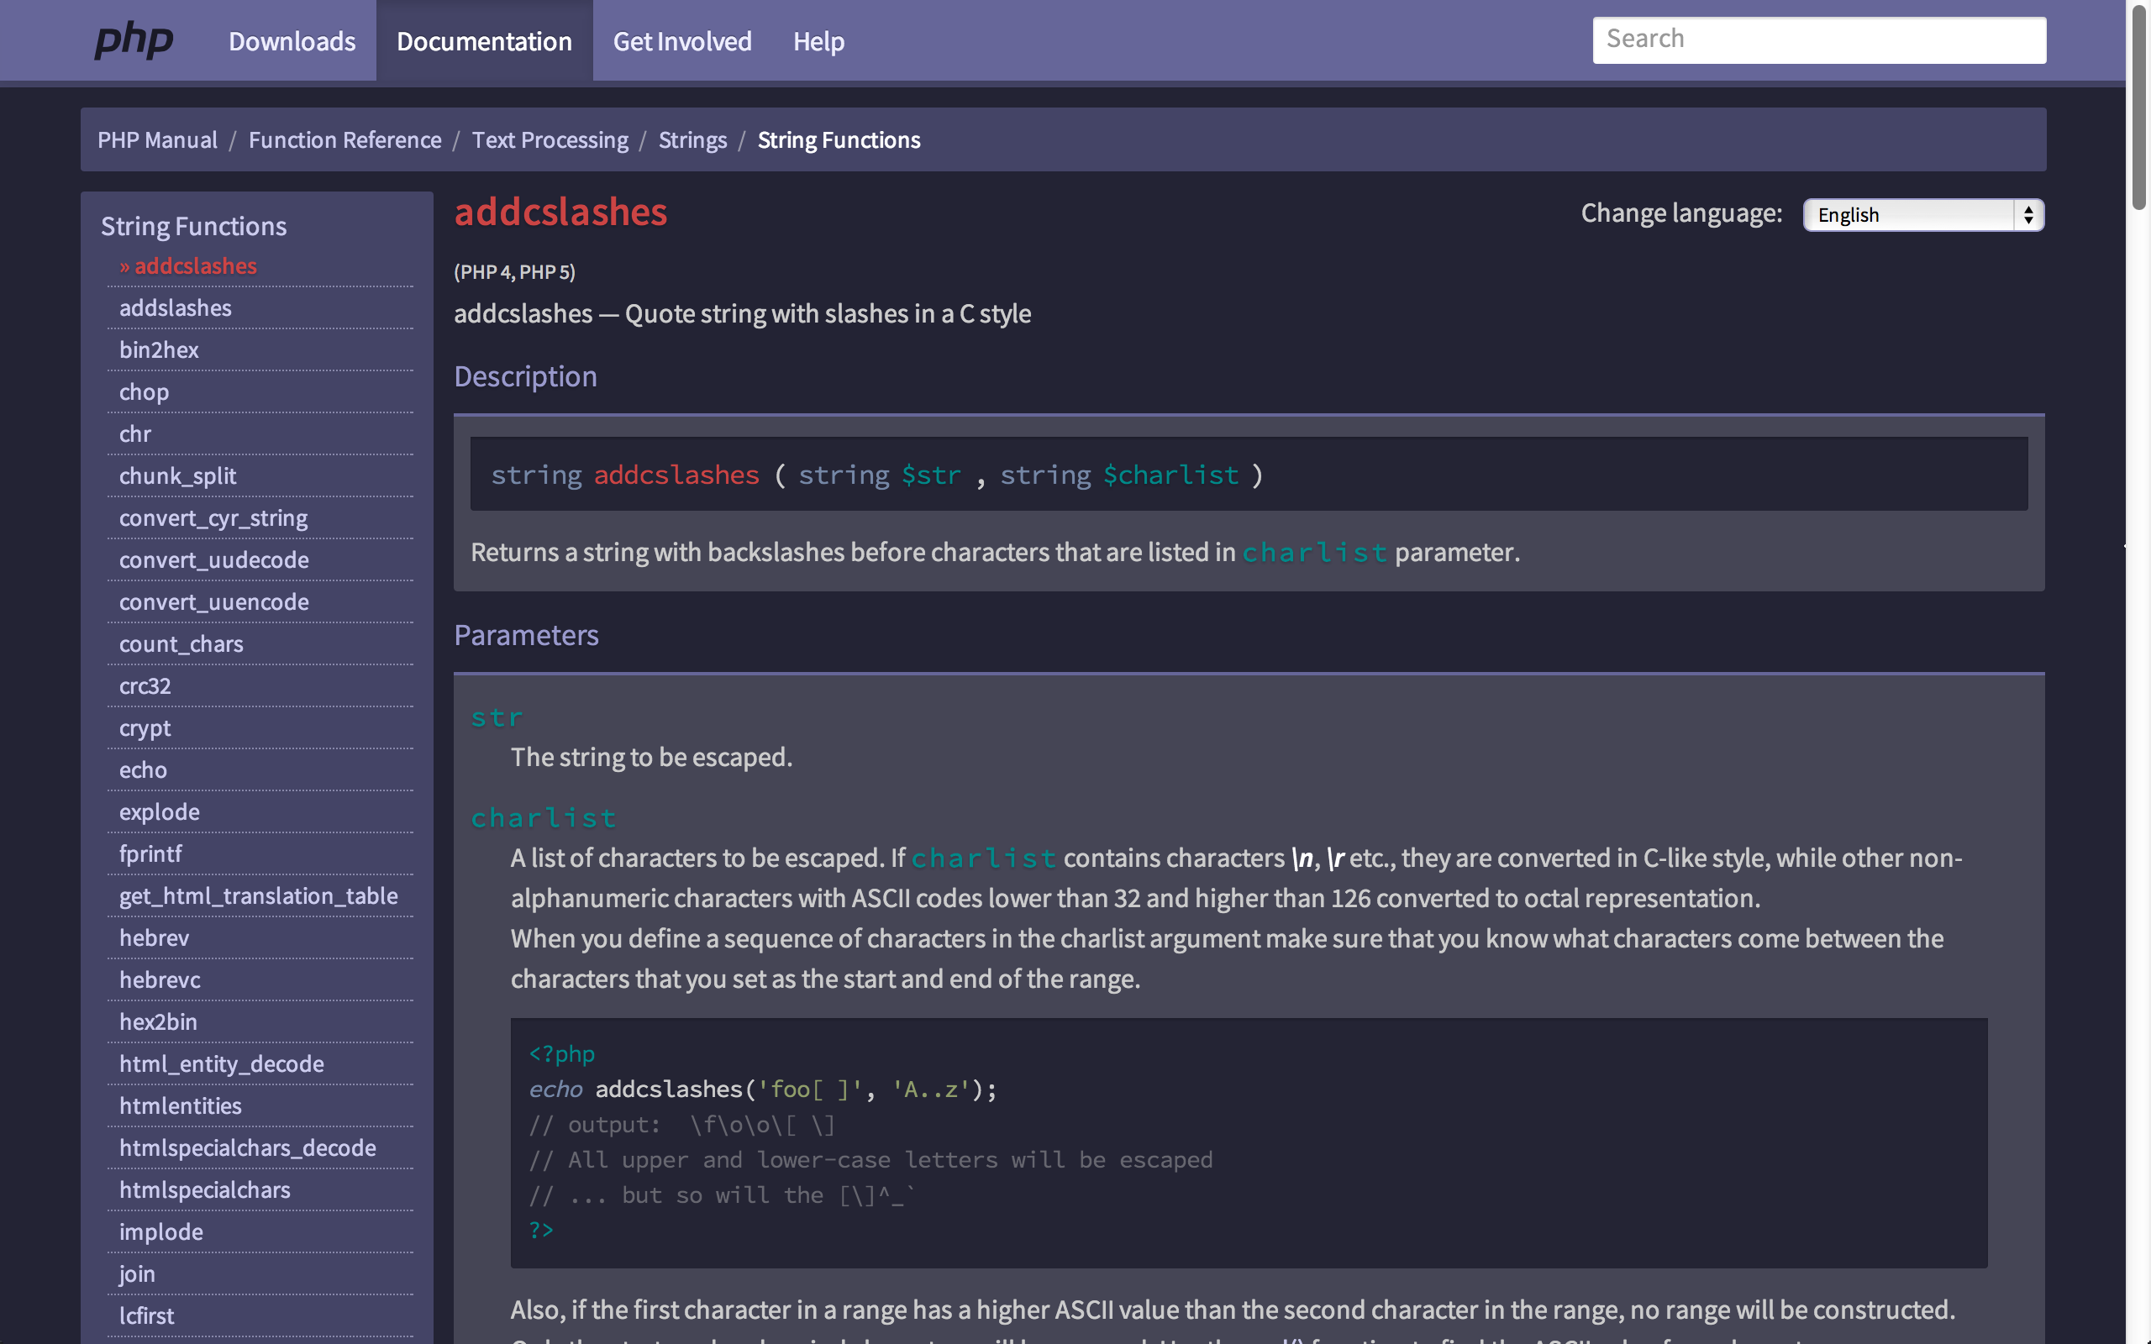Open htmlentities function page
2151x1344 pixels.
[x=181, y=1105]
